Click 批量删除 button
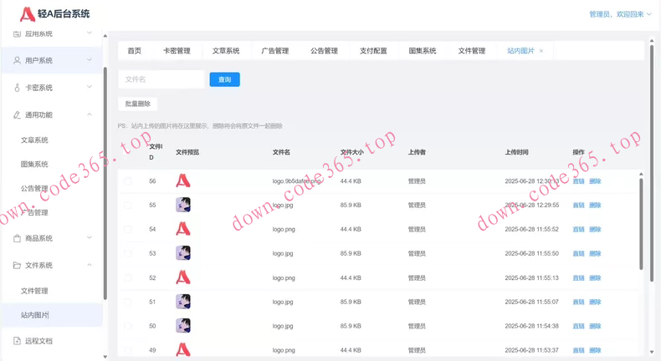661x361 pixels. (x=138, y=104)
